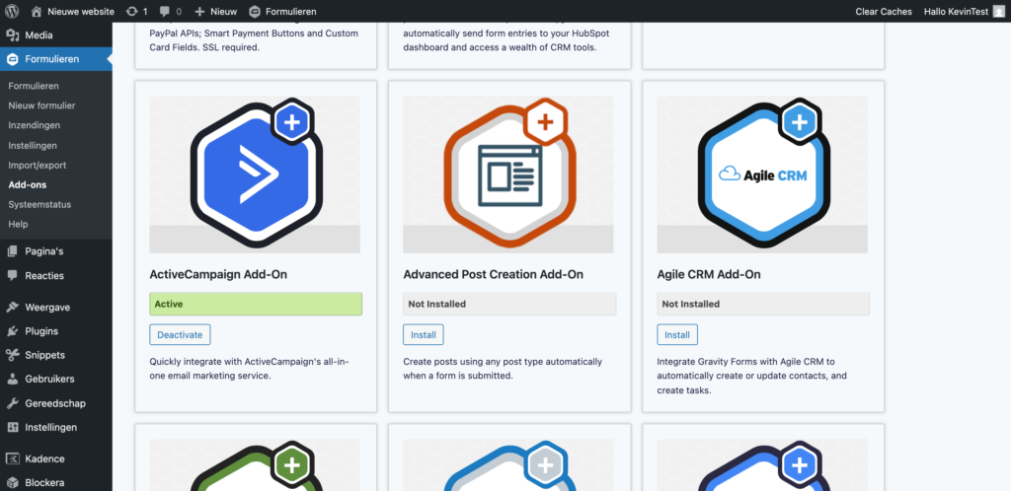Open the comments bubble icon

[165, 11]
